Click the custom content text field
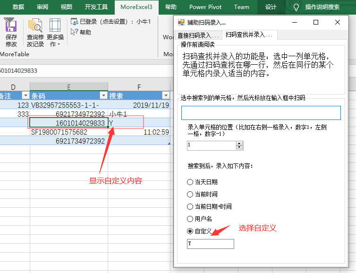This screenshot has width=356, height=273. click(x=210, y=244)
